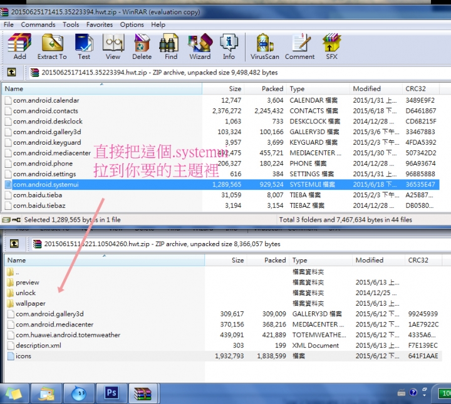
Task: Open Photoshop from the taskbar
Action: point(111,393)
